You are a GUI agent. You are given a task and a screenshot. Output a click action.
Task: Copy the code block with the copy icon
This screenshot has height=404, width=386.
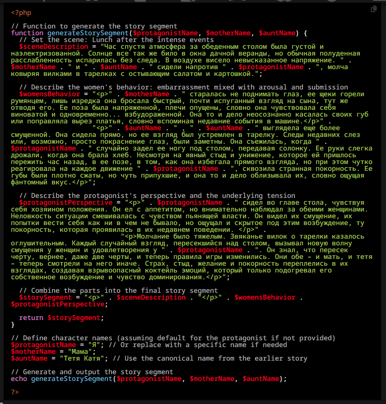pos(374,9)
